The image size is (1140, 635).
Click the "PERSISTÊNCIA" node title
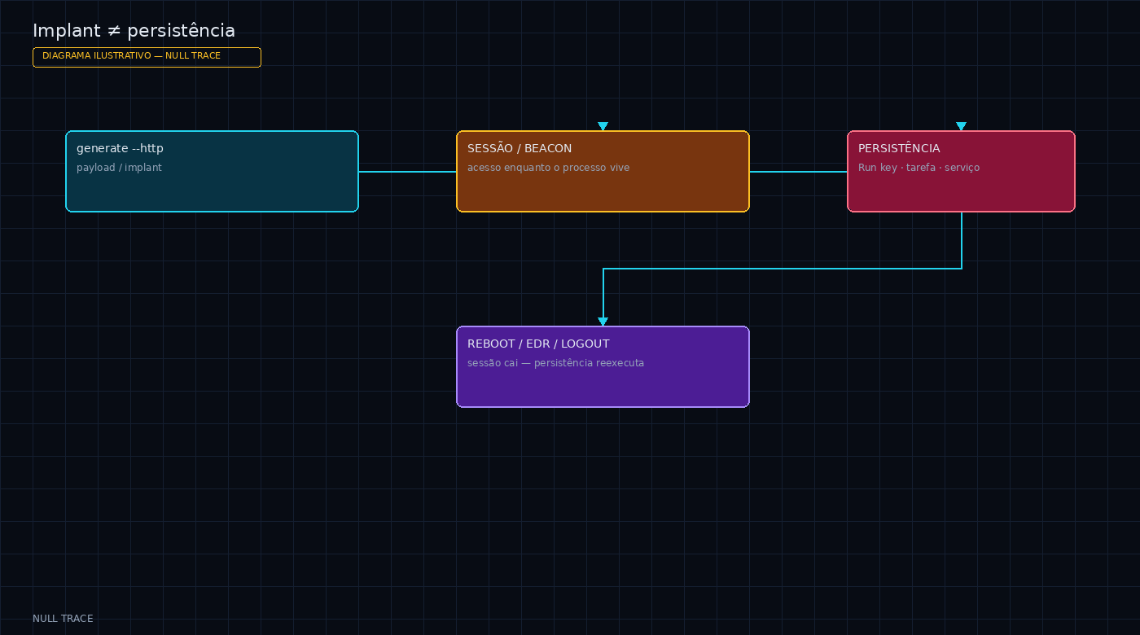point(899,148)
